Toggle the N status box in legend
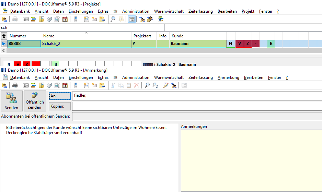Image resolution: width=322 pixels, height=192 pixels. (x=9, y=63)
